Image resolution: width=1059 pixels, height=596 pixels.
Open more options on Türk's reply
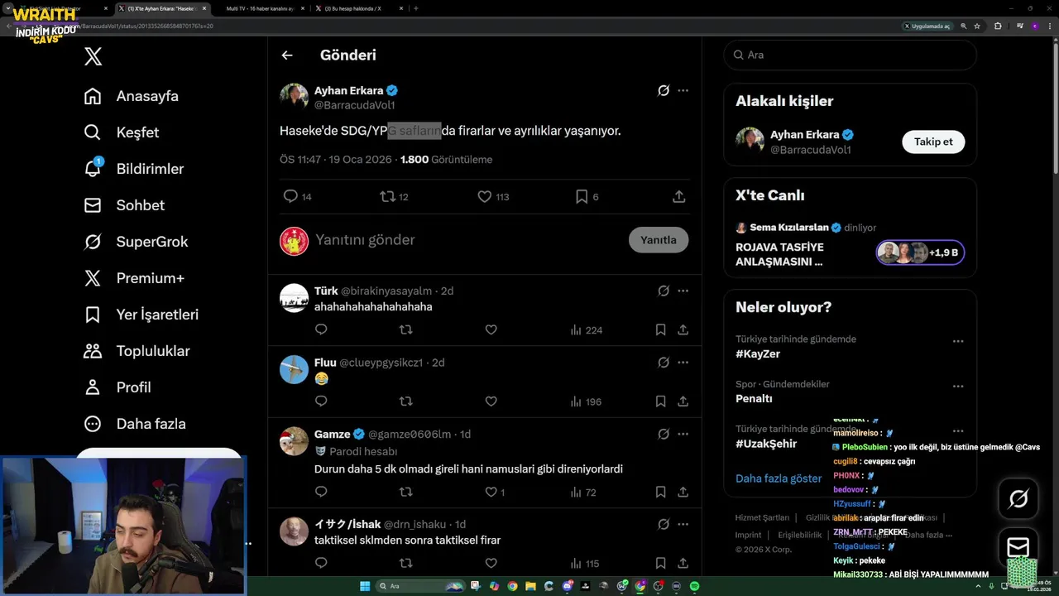(683, 291)
